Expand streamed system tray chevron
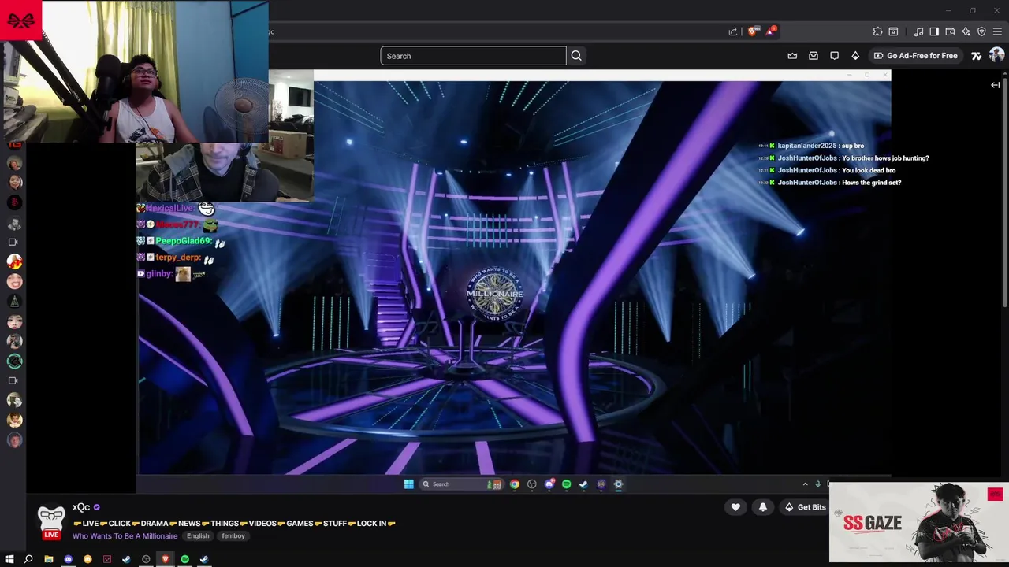Viewport: 1009px width, 567px height. point(805,484)
